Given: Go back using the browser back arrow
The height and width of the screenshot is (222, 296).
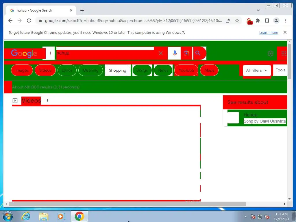Looking at the screenshot, I should 10,21.
